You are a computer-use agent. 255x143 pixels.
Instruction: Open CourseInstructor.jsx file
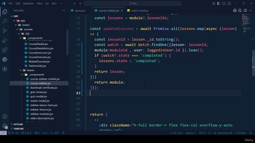pos(40,53)
